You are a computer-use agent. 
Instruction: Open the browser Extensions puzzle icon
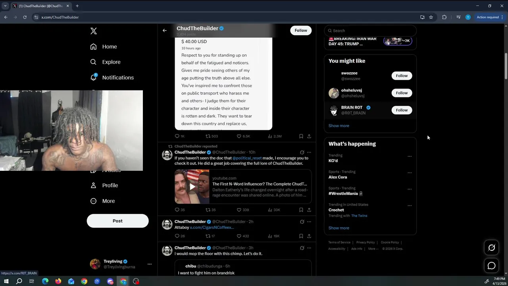tap(444, 17)
